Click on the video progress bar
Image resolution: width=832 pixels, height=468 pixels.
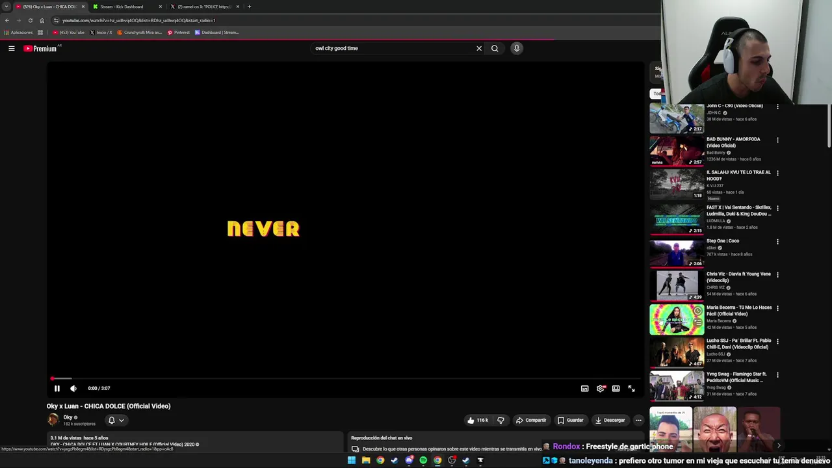[x=345, y=378]
